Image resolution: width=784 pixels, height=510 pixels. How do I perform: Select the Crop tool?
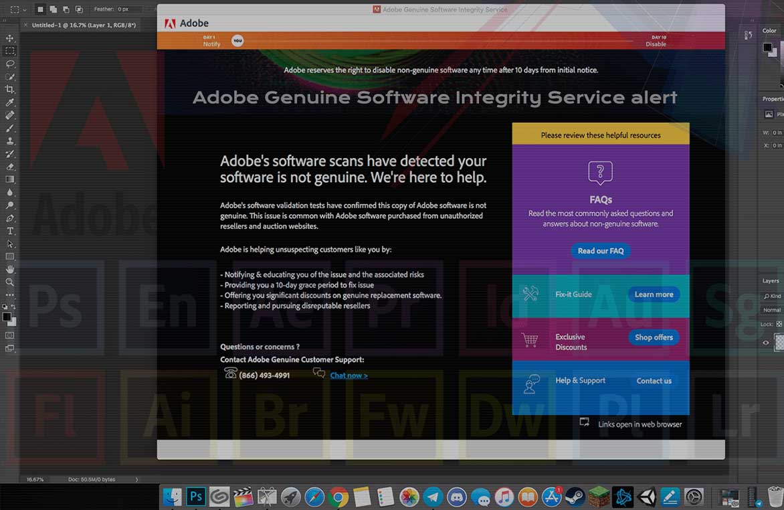pos(9,89)
